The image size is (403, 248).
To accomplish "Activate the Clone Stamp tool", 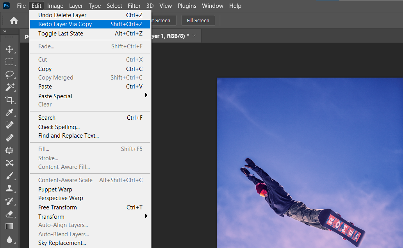I will [x=10, y=188].
